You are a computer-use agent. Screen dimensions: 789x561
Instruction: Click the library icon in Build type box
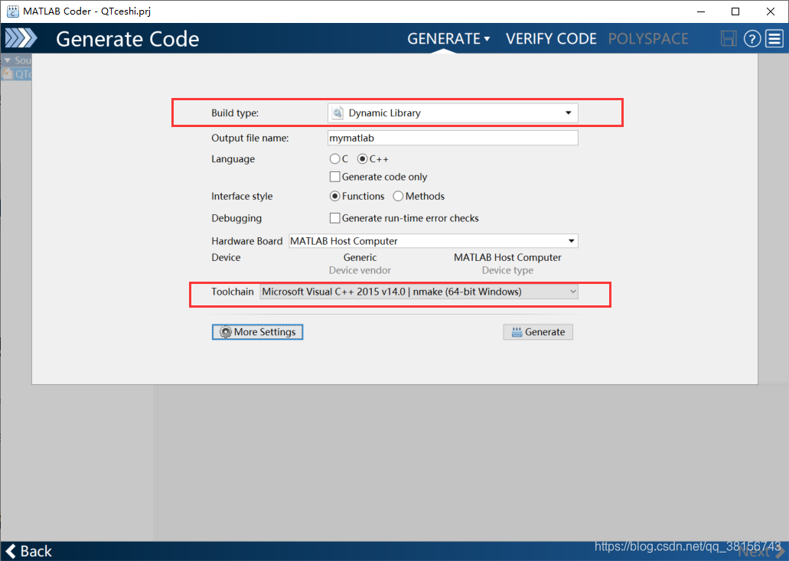coord(337,113)
